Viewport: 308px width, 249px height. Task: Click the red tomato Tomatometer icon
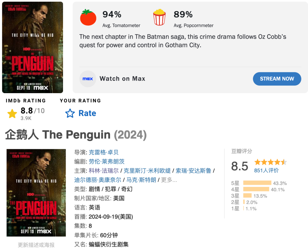[88, 18]
